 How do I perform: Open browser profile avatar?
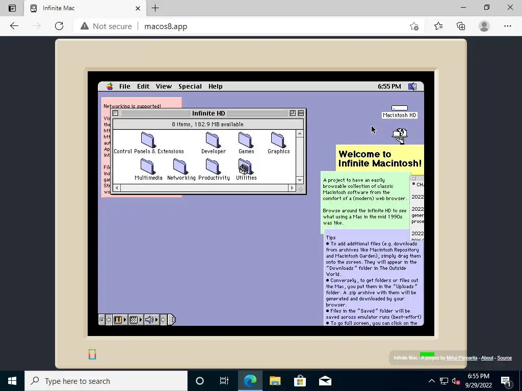484,26
